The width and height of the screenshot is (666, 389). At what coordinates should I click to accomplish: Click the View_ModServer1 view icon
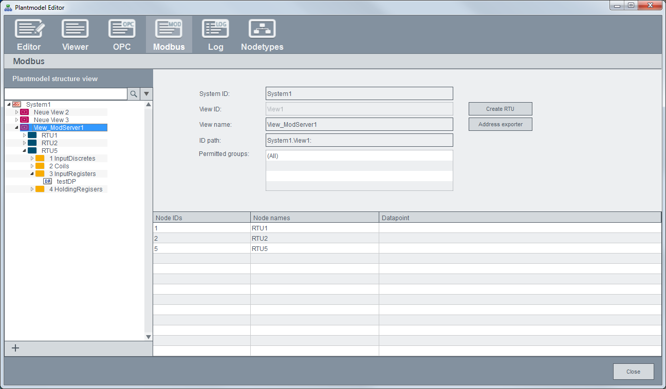pos(24,127)
